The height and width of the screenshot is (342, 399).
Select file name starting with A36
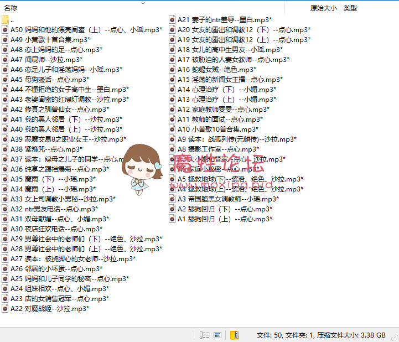[x=60, y=169]
